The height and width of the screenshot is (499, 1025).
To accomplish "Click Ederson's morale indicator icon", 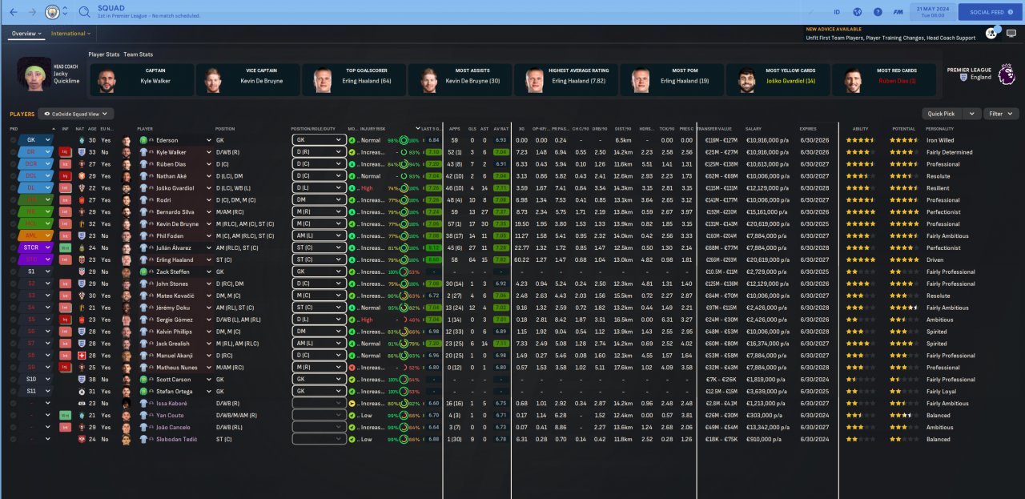I will [352, 140].
